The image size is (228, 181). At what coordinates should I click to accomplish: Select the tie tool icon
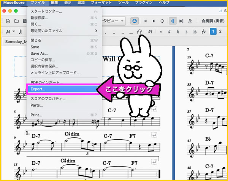click(139, 31)
